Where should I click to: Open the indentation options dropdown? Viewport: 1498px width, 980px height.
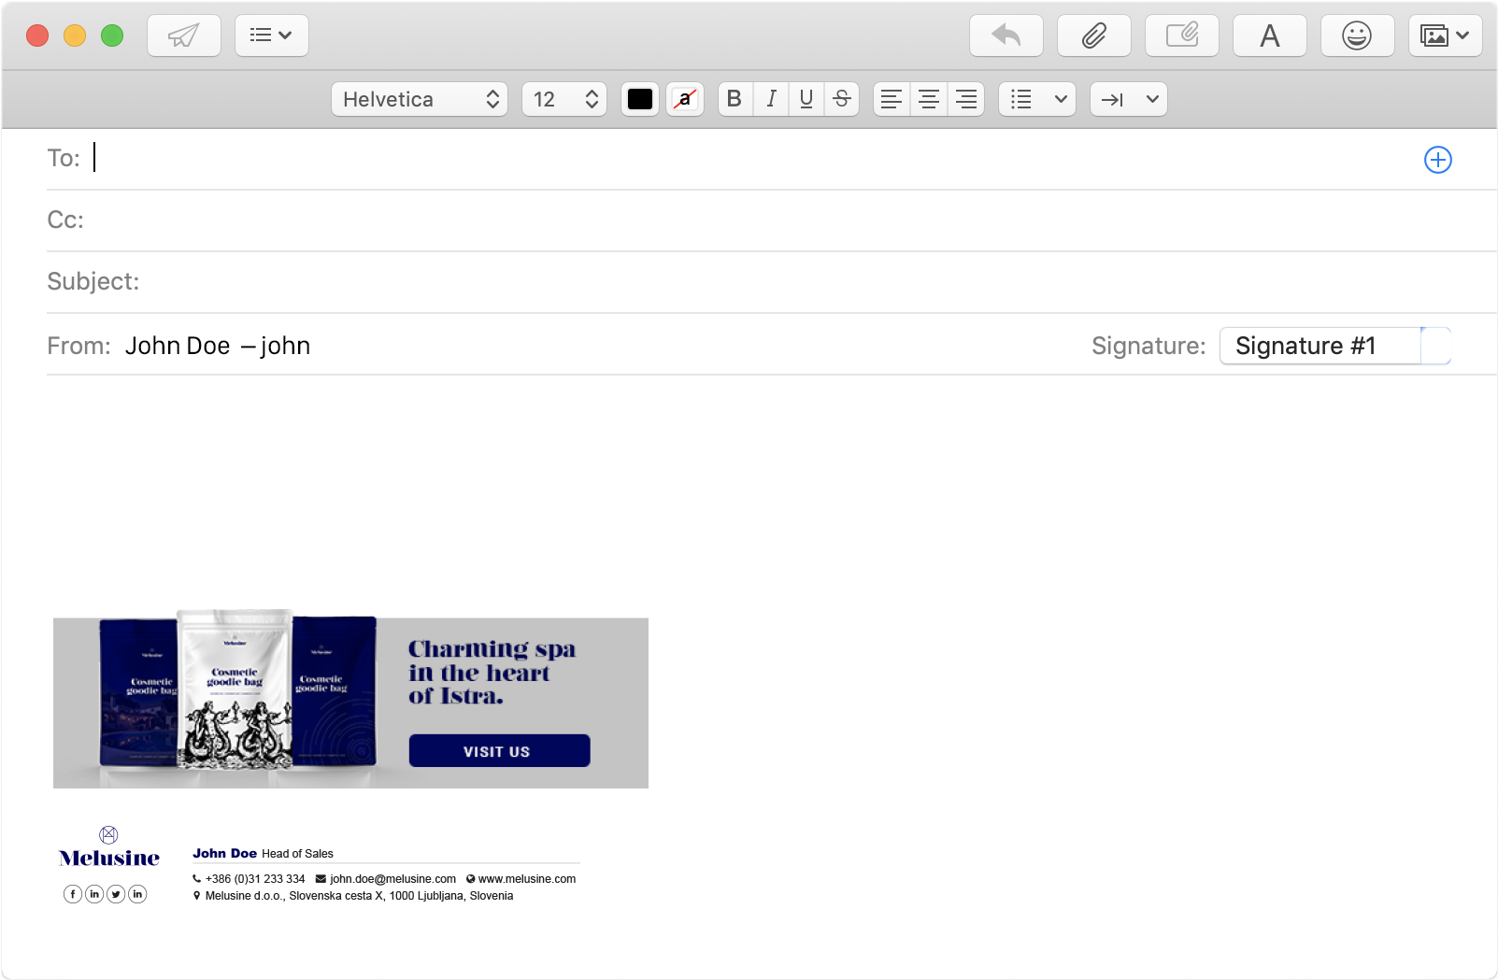click(1129, 99)
